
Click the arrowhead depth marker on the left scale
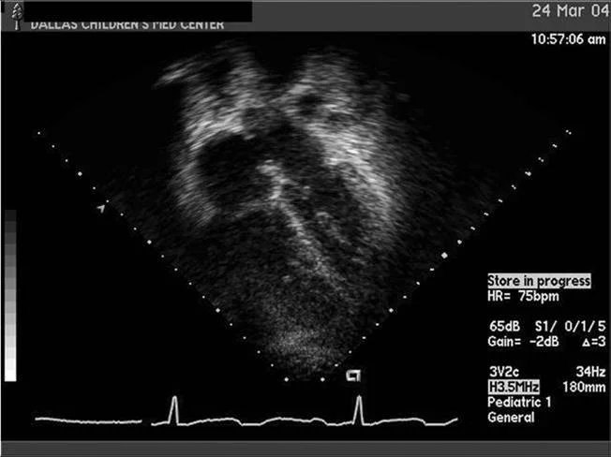(101, 208)
